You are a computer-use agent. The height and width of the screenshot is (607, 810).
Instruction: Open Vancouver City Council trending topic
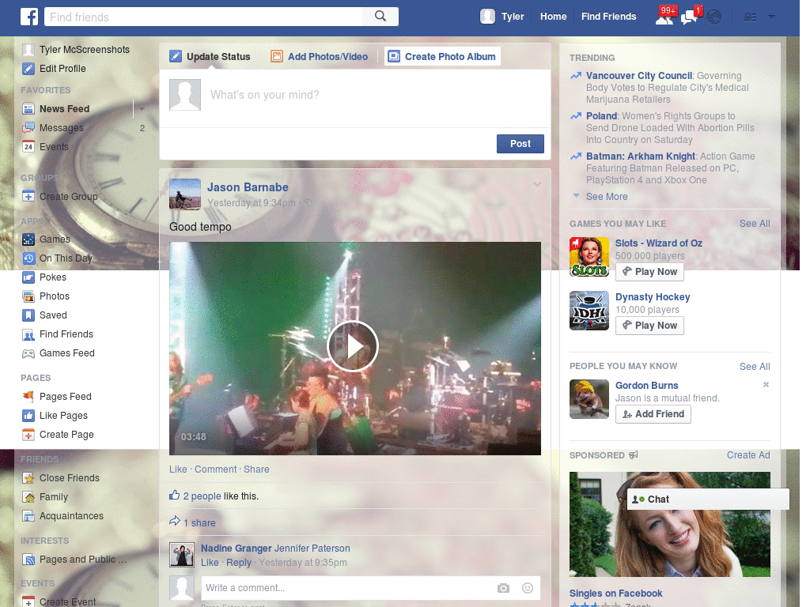(x=639, y=76)
